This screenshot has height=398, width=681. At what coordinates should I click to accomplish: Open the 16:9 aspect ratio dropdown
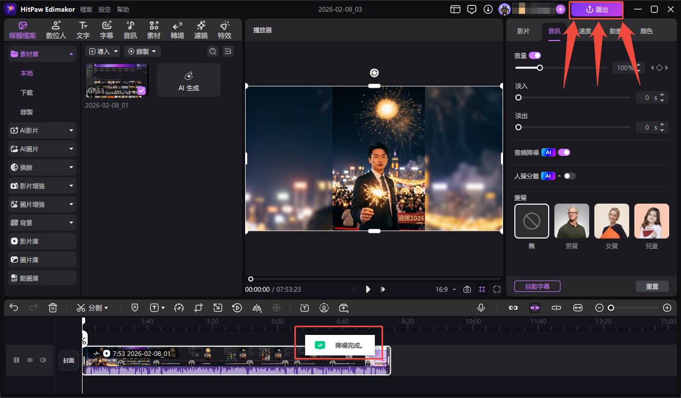(445, 289)
